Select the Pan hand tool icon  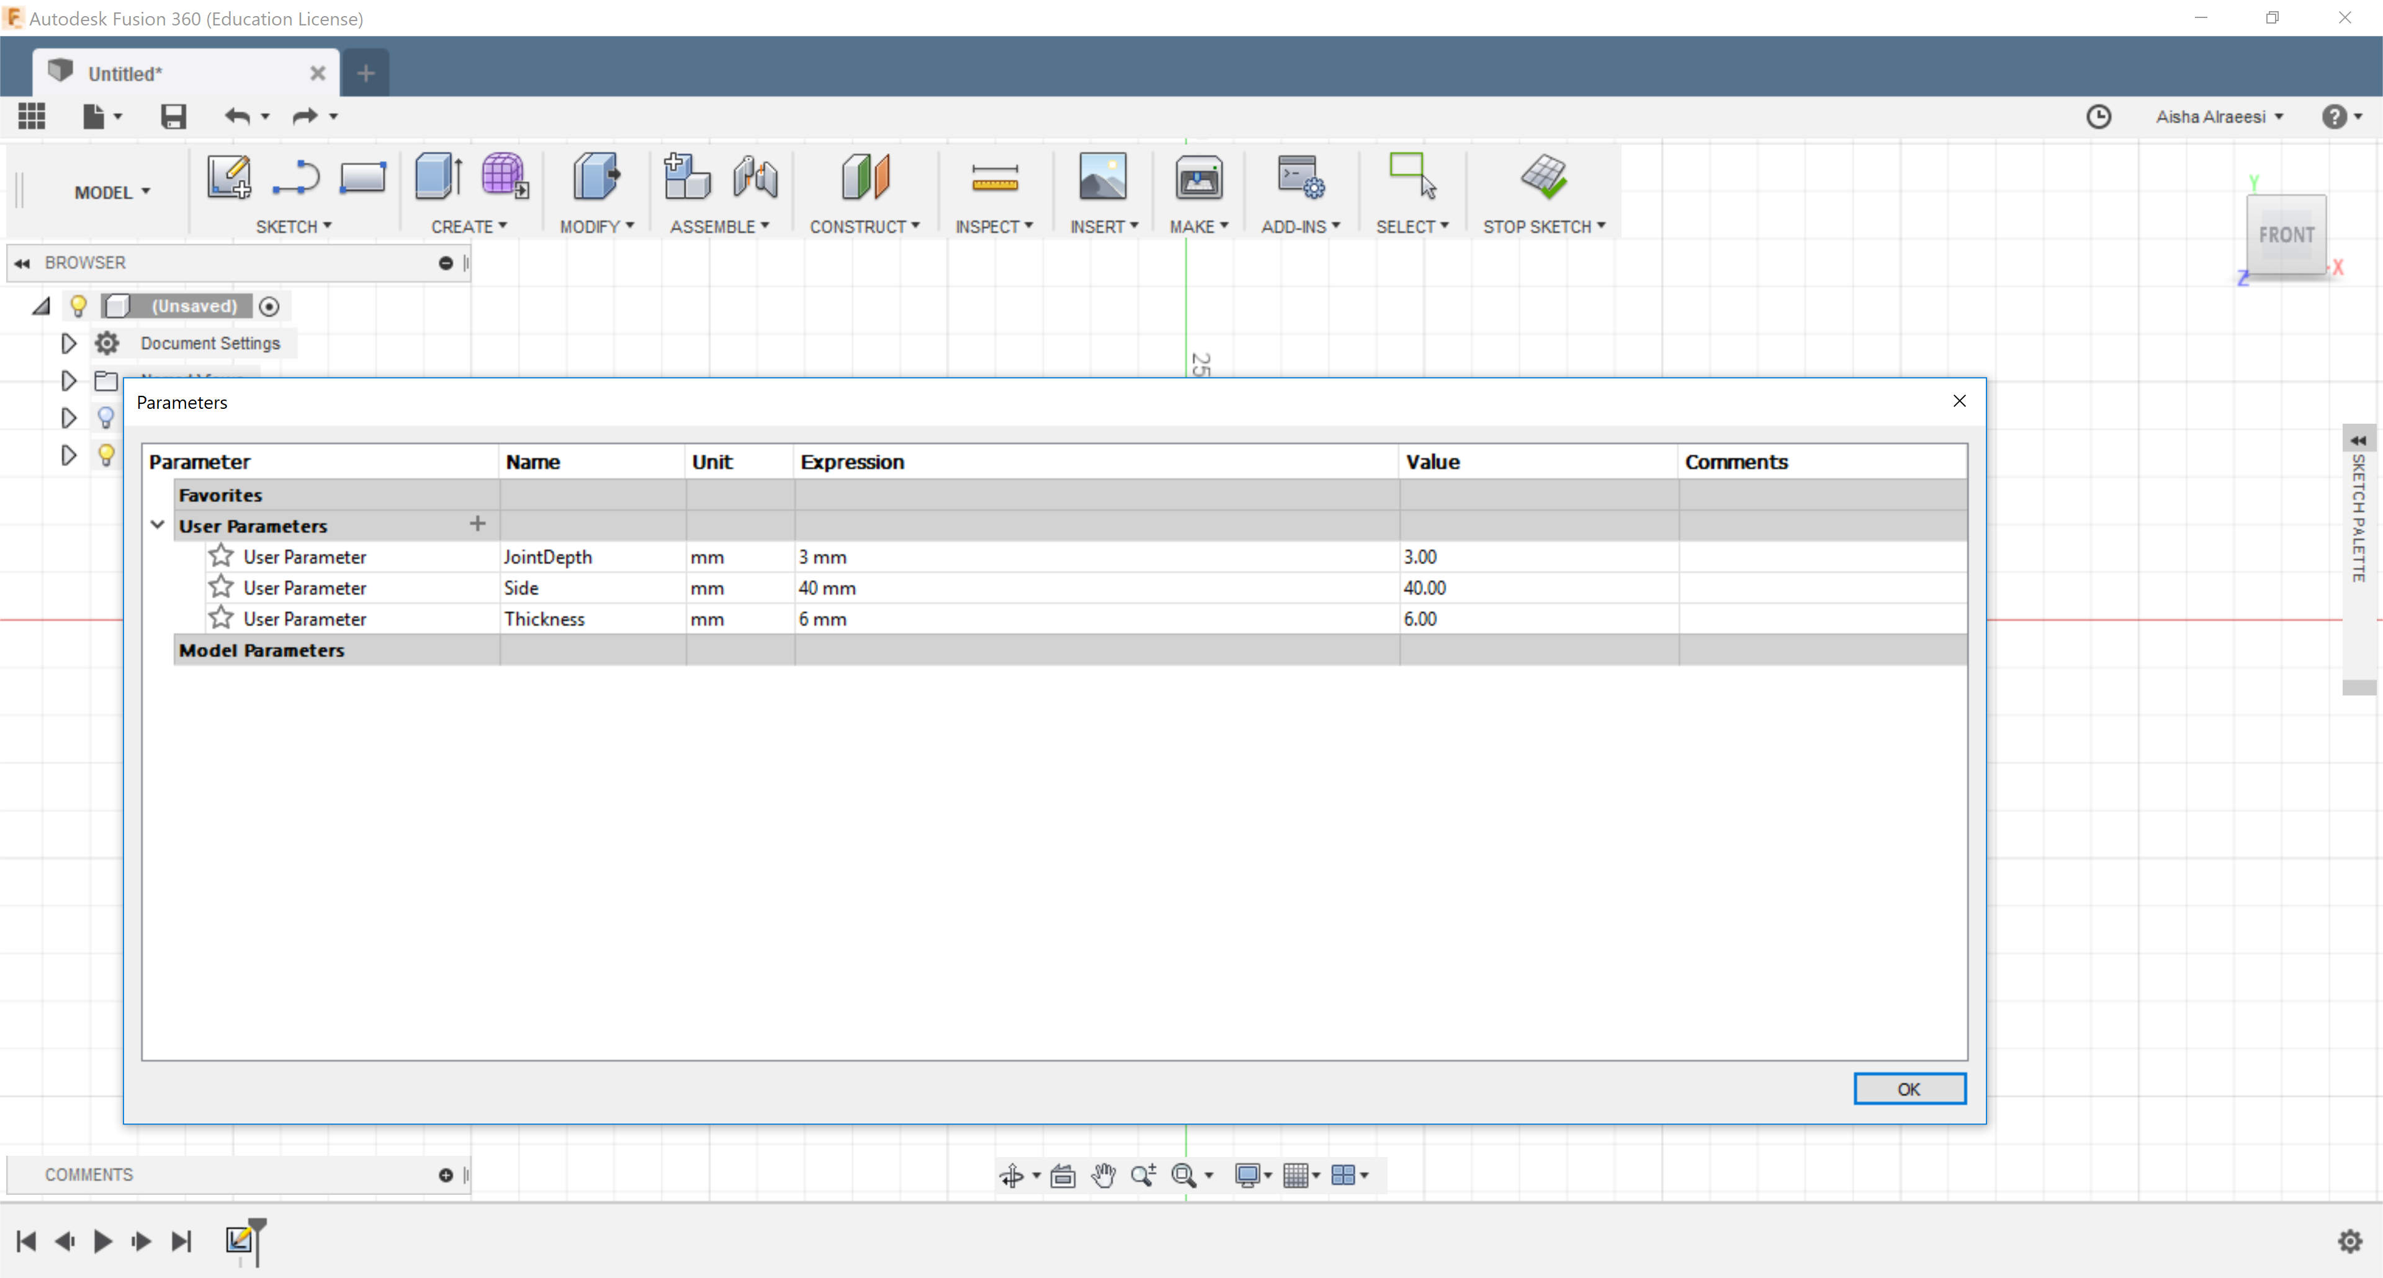click(1103, 1174)
